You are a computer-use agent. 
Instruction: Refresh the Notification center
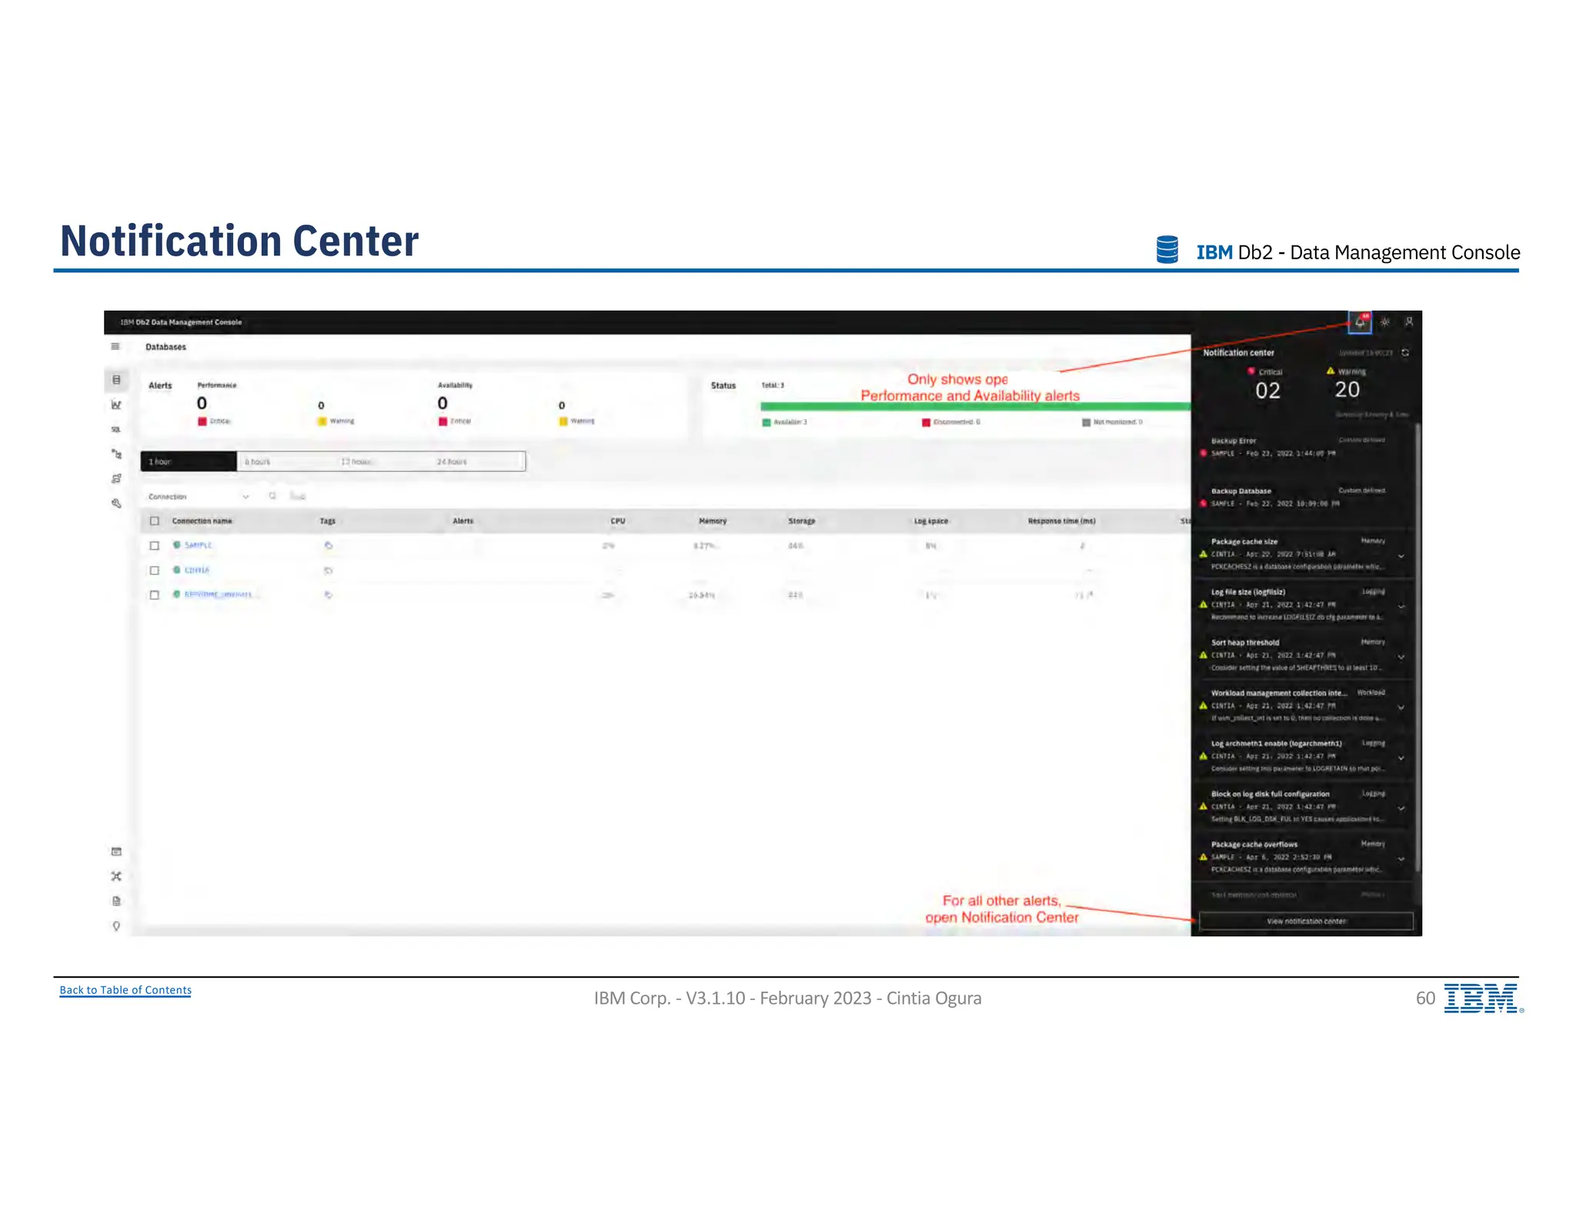(1405, 352)
